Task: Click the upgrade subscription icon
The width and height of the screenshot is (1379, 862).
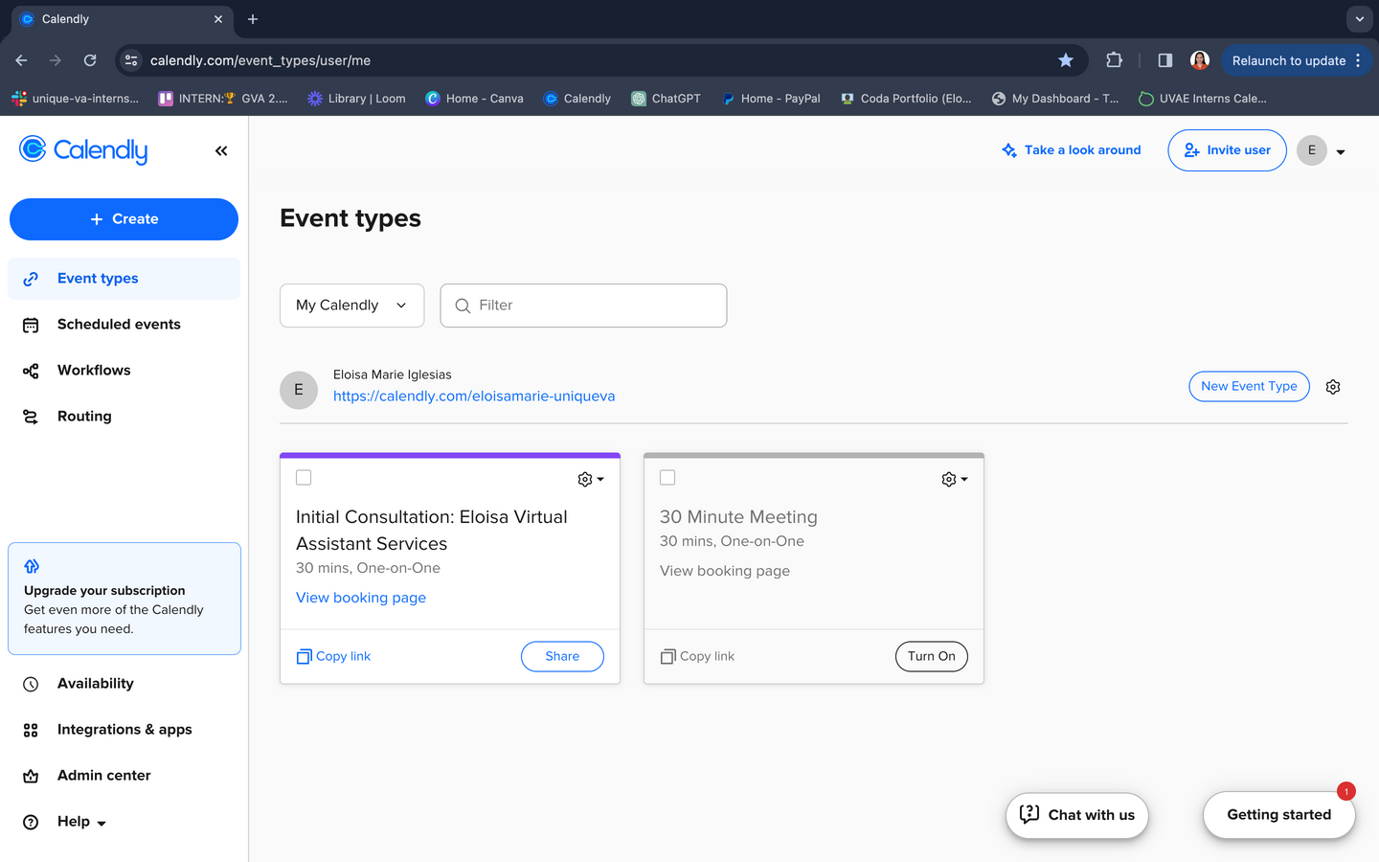Action: [x=32, y=566]
